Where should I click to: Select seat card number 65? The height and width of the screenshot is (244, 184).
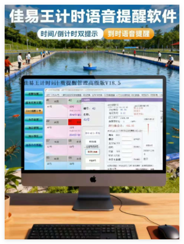click(x=56, y=162)
